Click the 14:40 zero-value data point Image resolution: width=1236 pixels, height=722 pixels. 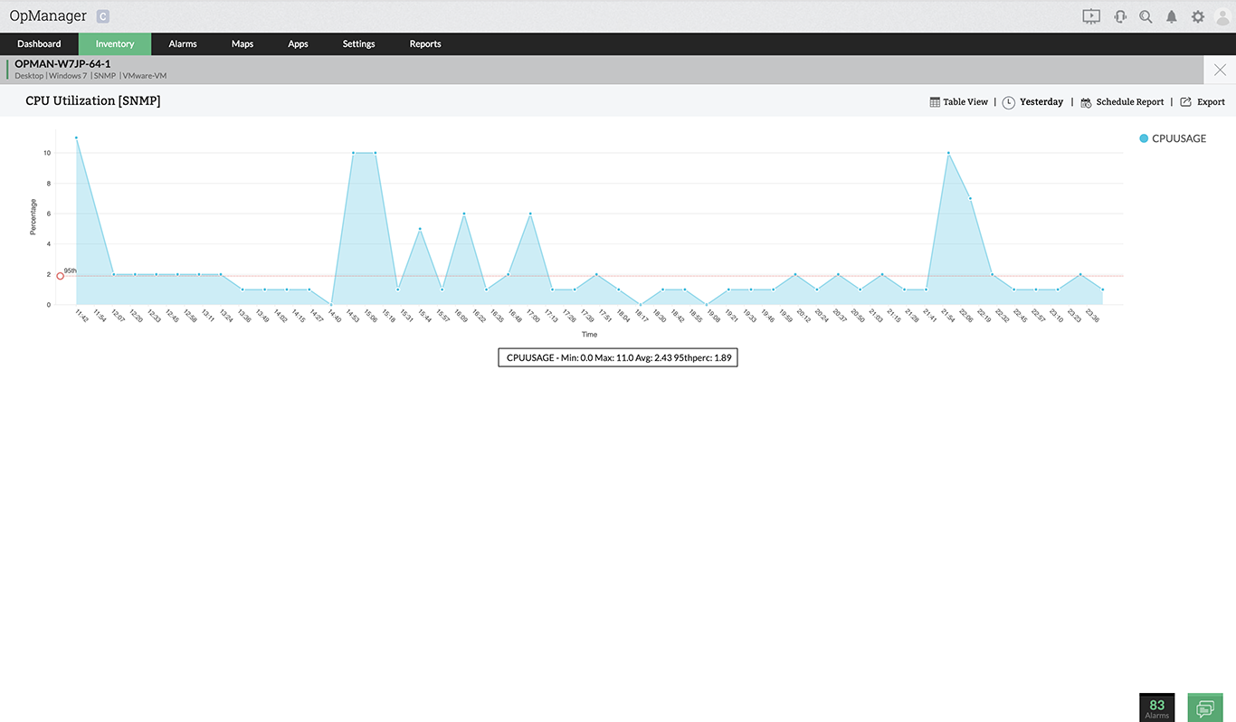331,304
